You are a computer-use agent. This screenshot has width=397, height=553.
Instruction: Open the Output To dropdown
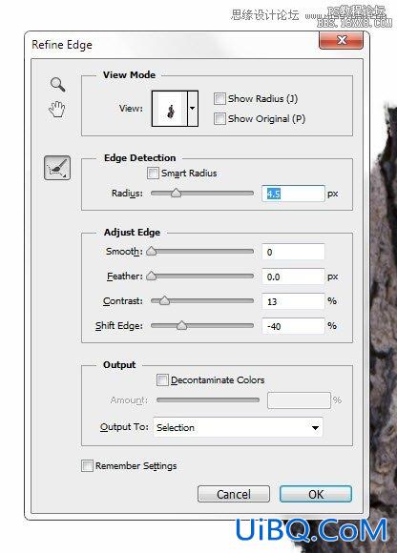239,427
